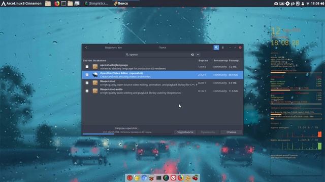Open the hamburger menu in package manager header
Image resolution: width=325 pixels, height=182 pixels.
[222, 48]
